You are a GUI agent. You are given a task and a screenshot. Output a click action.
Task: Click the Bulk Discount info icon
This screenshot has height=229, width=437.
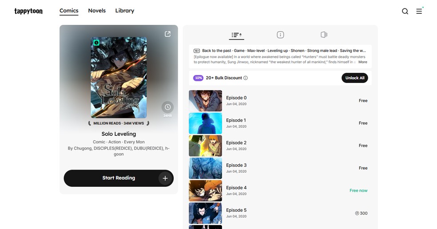(x=246, y=78)
